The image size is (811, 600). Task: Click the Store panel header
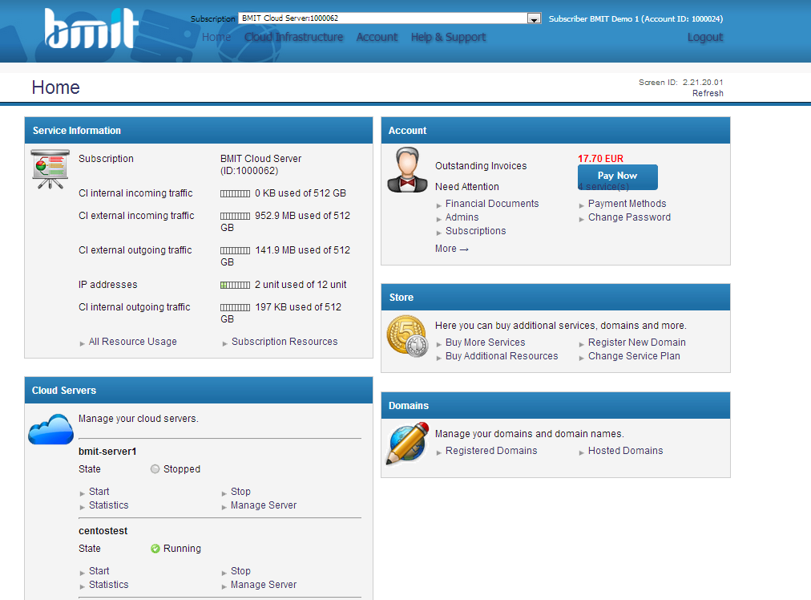point(555,297)
